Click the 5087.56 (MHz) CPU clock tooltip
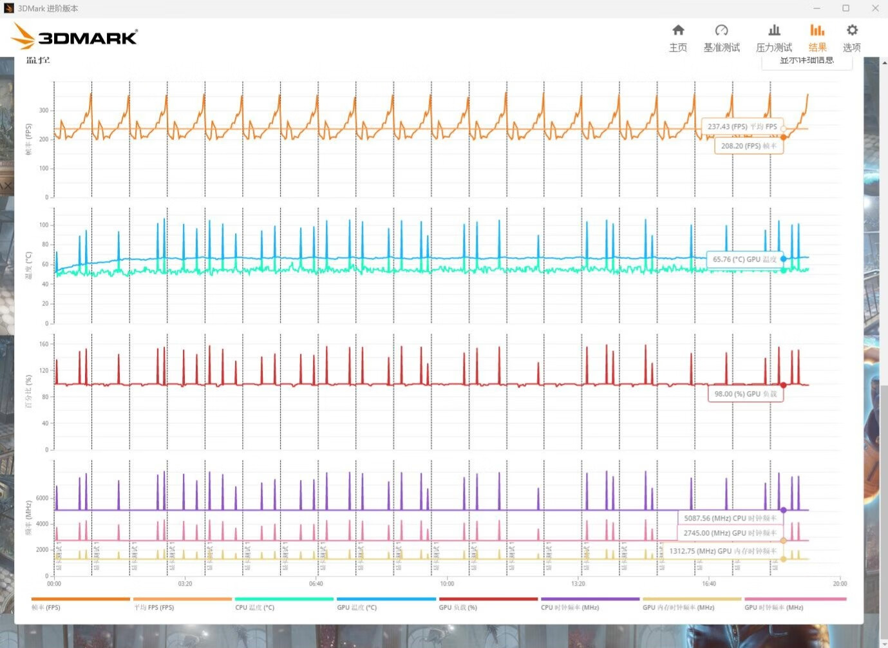 click(x=730, y=519)
